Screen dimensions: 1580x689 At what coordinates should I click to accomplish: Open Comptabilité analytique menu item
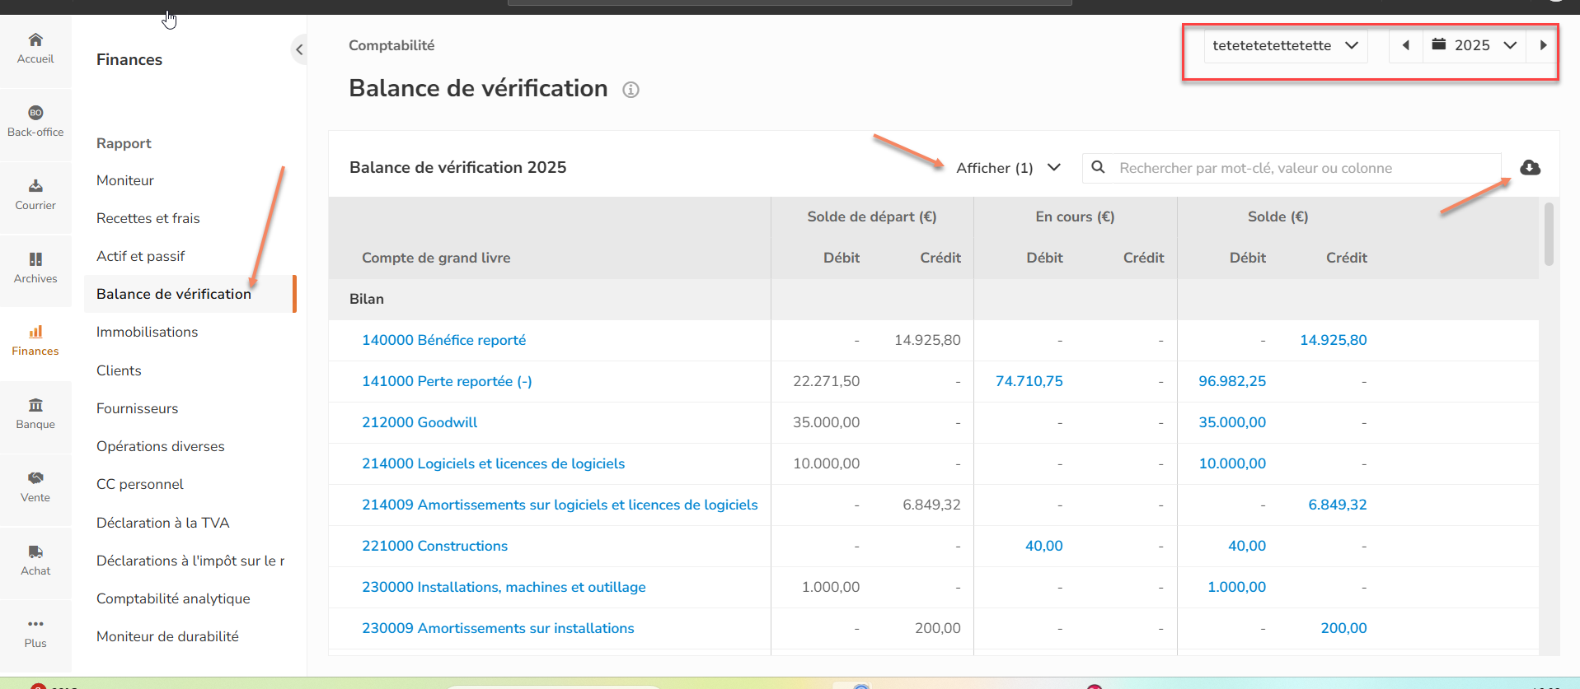coord(173,598)
